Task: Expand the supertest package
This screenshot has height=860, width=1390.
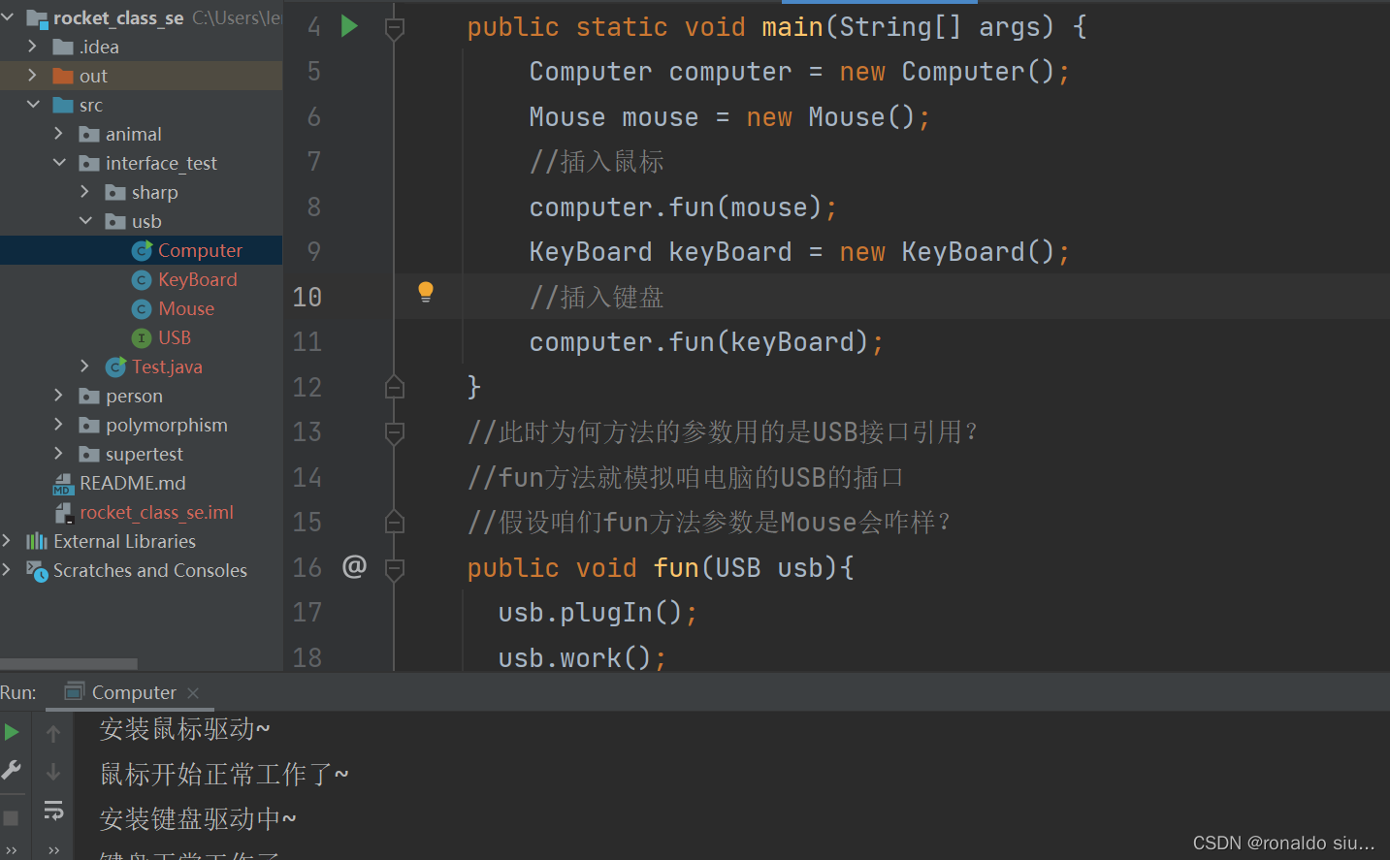Action: point(58,453)
